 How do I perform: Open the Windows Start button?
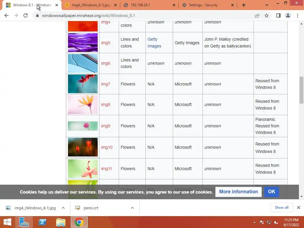(x=7, y=222)
